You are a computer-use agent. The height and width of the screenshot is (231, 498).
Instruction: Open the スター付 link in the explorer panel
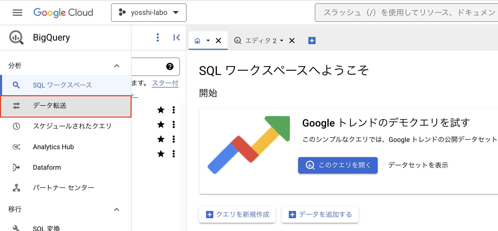(165, 83)
